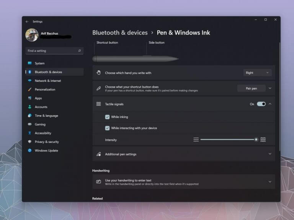Click the Pen & Windows Ink page title
The height and width of the screenshot is (220, 294).
[x=183, y=33]
